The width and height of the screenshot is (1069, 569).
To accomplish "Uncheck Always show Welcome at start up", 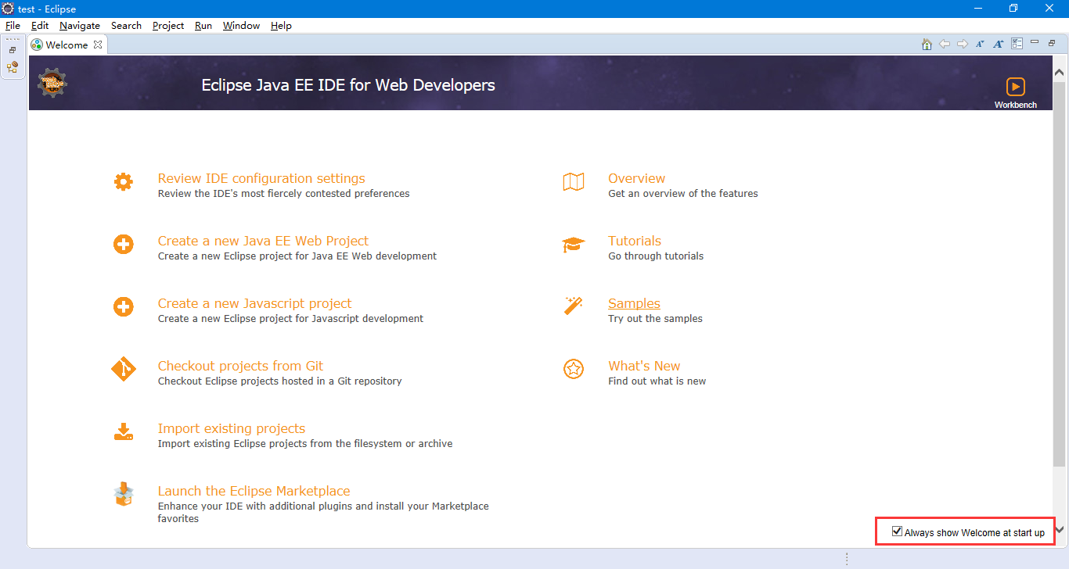I will point(898,531).
